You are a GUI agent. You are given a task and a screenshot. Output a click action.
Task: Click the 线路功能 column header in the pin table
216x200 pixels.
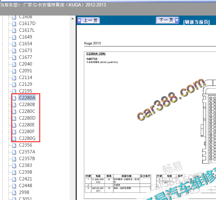pyautogui.click(x=126, y=176)
